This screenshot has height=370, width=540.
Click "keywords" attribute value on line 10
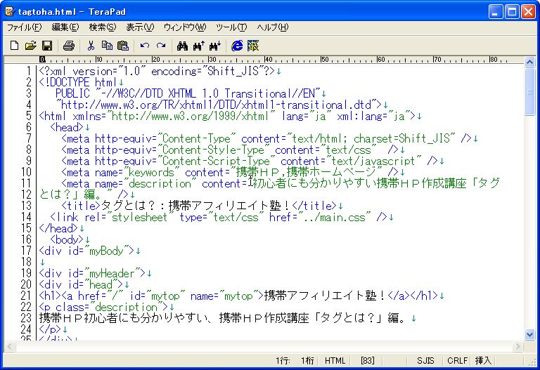tap(151, 172)
